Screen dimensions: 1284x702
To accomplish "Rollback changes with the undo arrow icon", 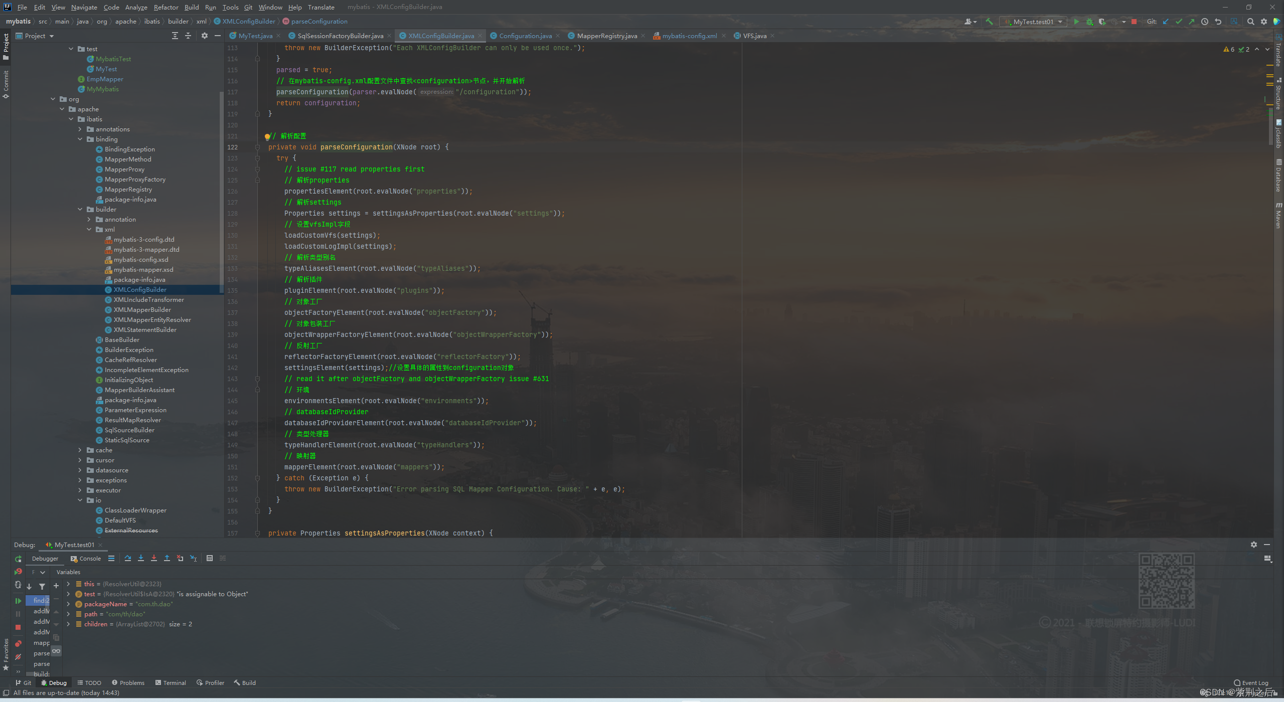I will pos(1218,22).
